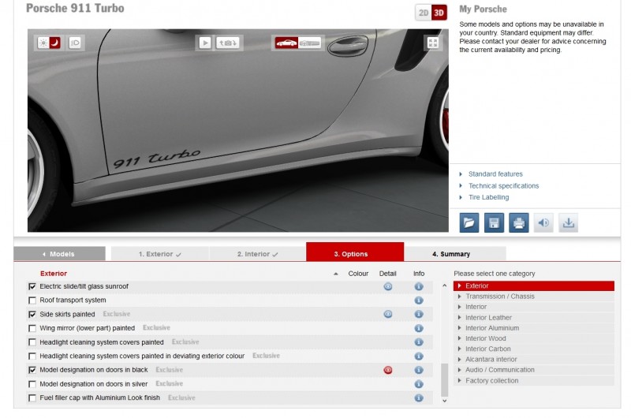The height and width of the screenshot is (418, 631).
Task: Show info for Wing mirror (lower part) painted
Action: click(x=419, y=328)
